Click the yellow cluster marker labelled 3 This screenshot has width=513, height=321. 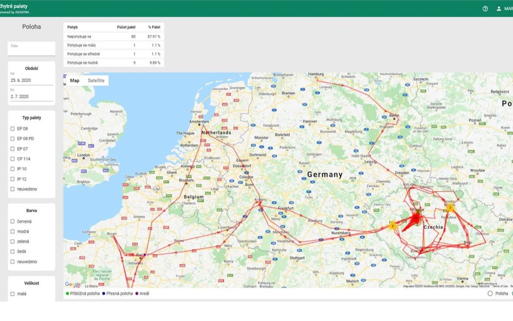click(450, 207)
